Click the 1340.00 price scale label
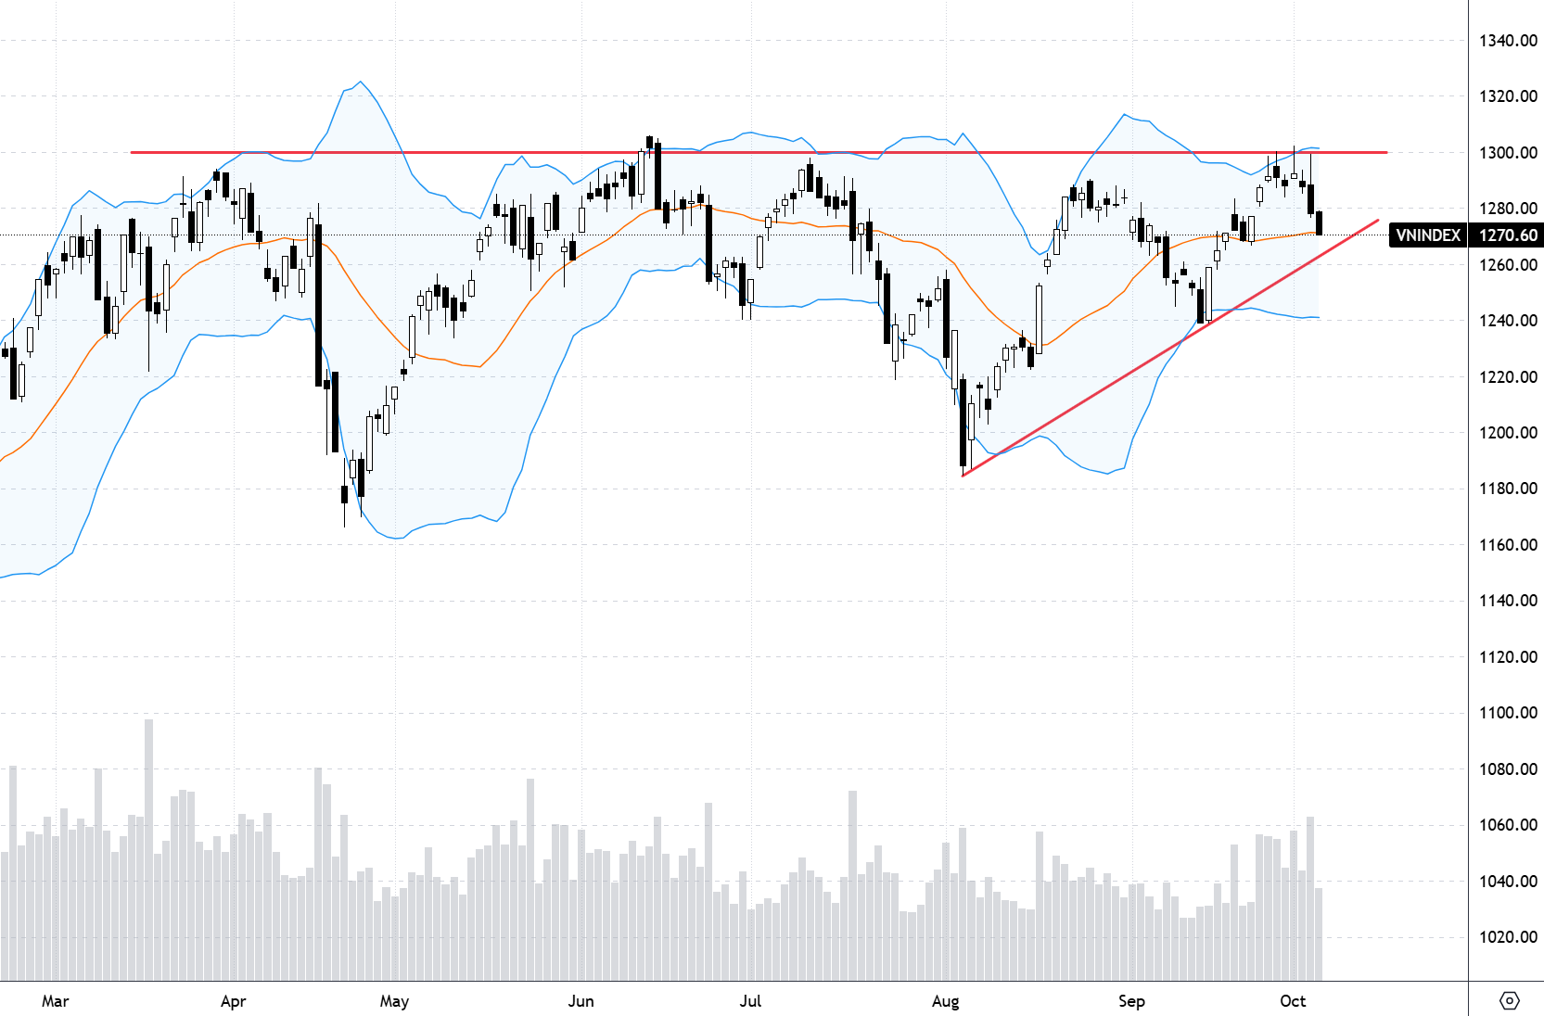Image resolution: width=1544 pixels, height=1016 pixels. point(1508,41)
